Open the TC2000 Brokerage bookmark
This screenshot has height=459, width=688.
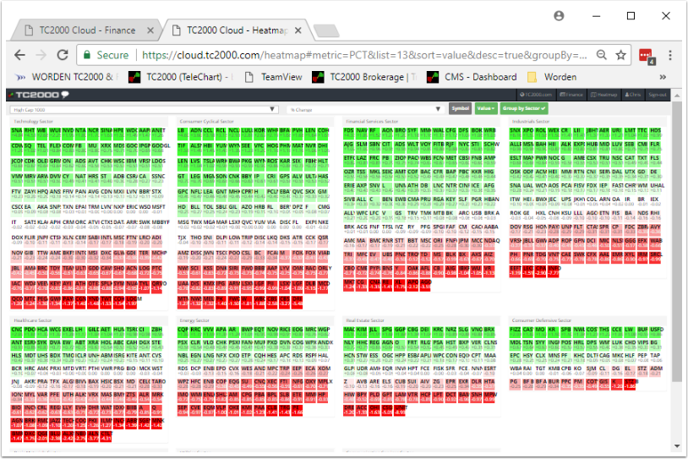tap(364, 77)
